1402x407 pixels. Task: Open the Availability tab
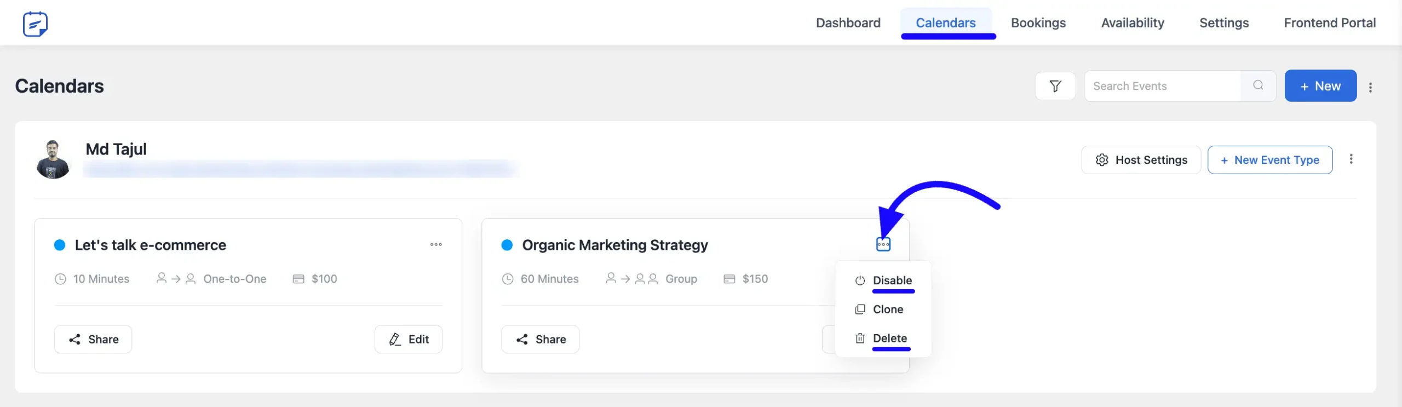coord(1132,23)
